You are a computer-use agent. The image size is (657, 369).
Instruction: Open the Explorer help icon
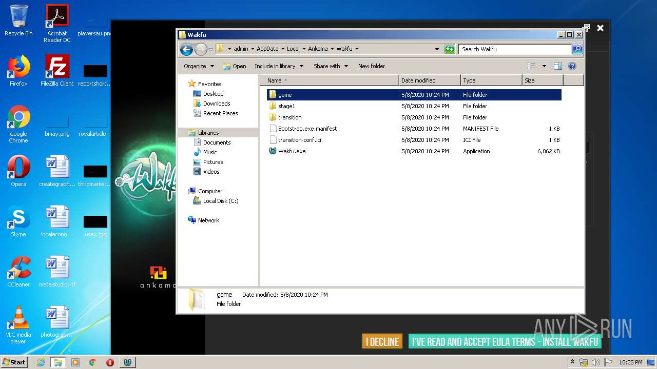[572, 66]
